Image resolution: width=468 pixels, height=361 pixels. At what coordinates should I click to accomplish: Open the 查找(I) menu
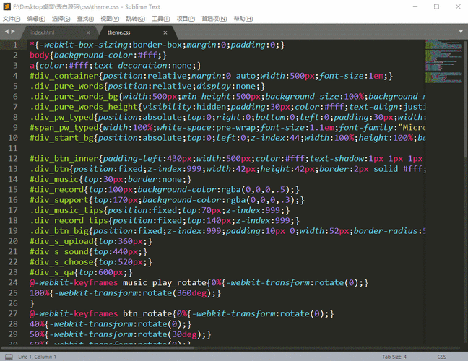85,19
